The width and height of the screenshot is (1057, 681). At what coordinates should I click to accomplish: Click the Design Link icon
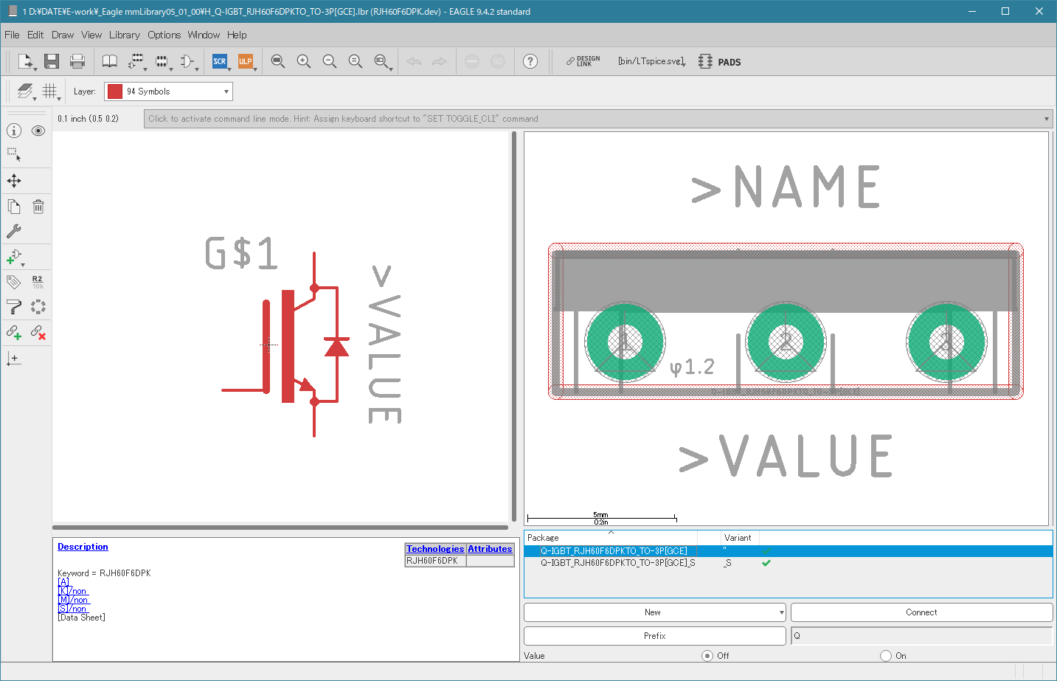(583, 61)
